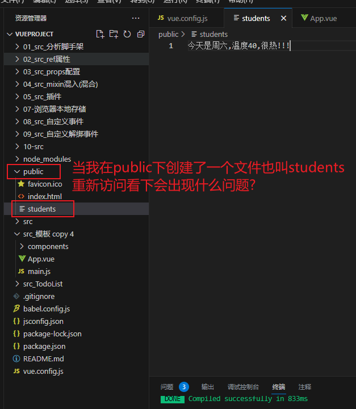Expand the src_TodoList folder

17,284
